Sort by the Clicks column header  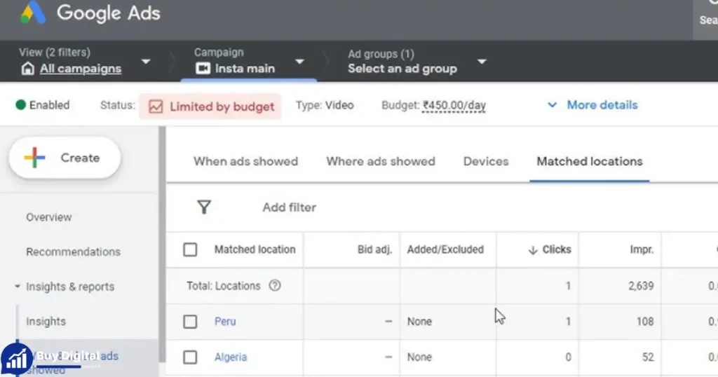point(556,249)
